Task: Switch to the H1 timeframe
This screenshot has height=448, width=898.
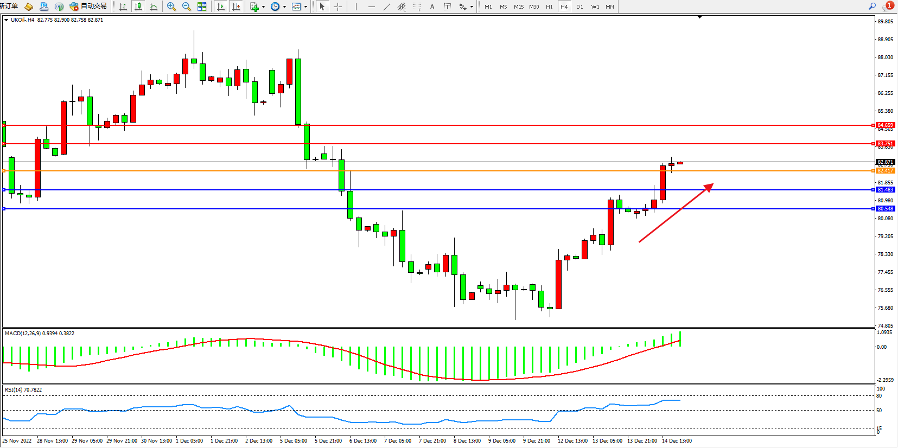Action: point(549,7)
